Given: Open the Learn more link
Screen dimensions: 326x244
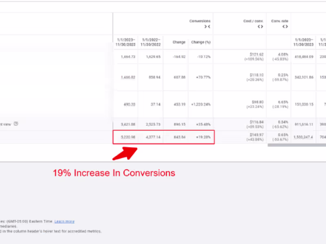Looking at the screenshot, I should (x=64, y=222).
